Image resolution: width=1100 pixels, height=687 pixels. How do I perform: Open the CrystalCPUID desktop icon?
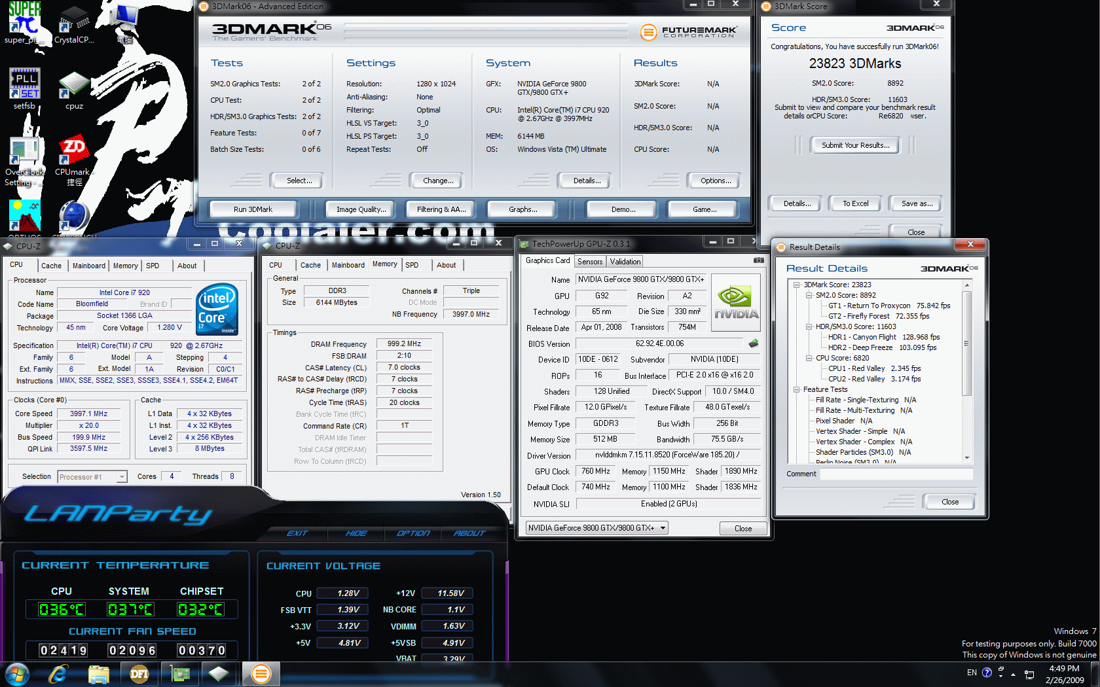(x=74, y=25)
